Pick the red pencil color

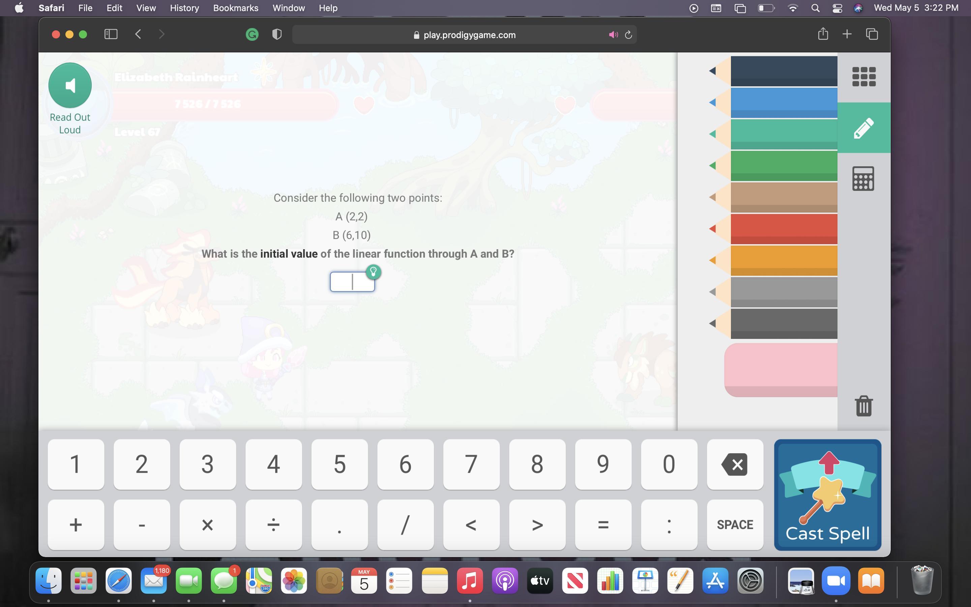click(783, 229)
